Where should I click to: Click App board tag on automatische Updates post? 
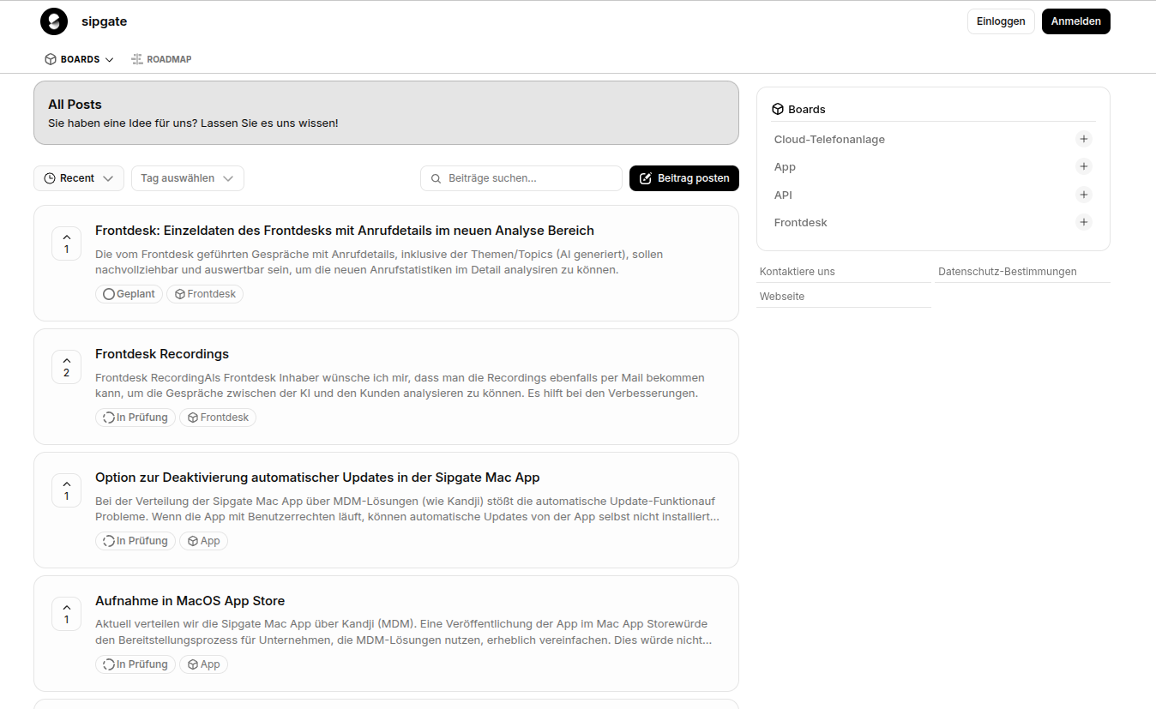point(203,541)
